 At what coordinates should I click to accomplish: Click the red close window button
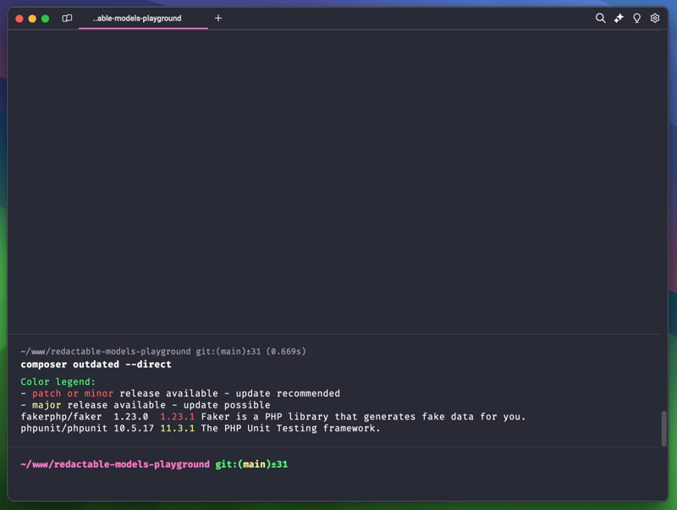[x=19, y=18]
